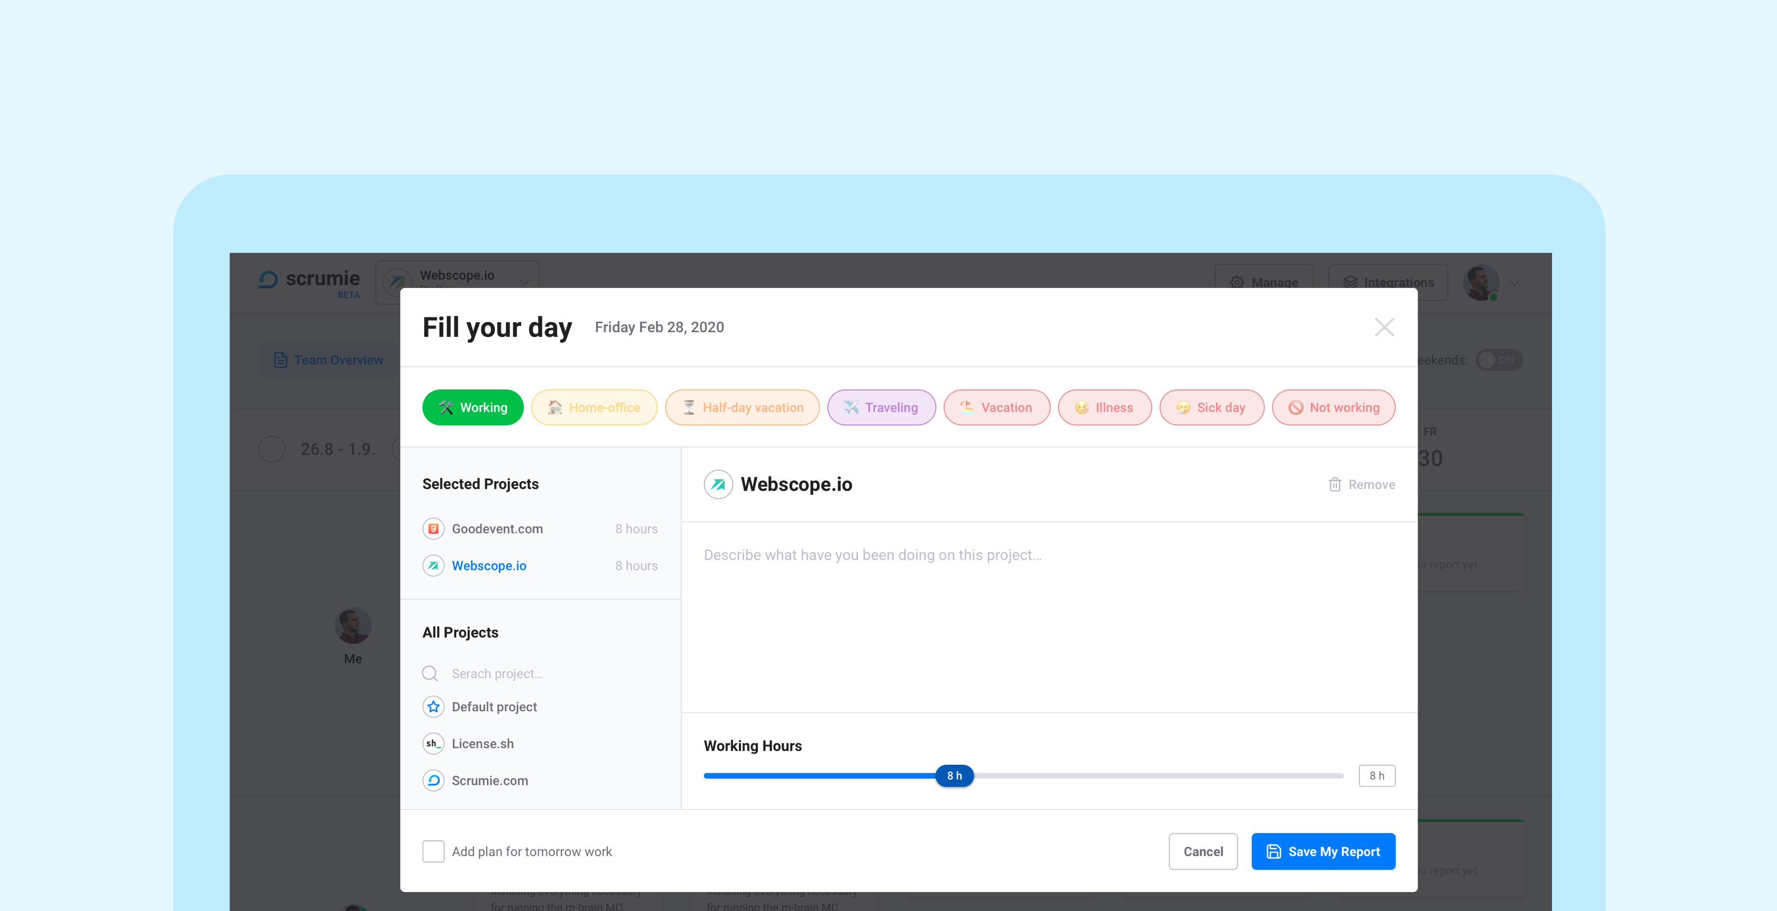Open Integrations in the header
Image resolution: width=1777 pixels, height=911 pixels.
point(1388,282)
